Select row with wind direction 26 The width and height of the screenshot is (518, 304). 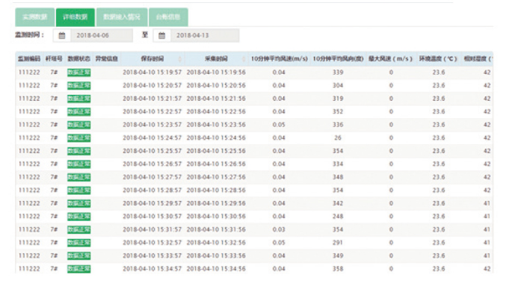click(254, 137)
